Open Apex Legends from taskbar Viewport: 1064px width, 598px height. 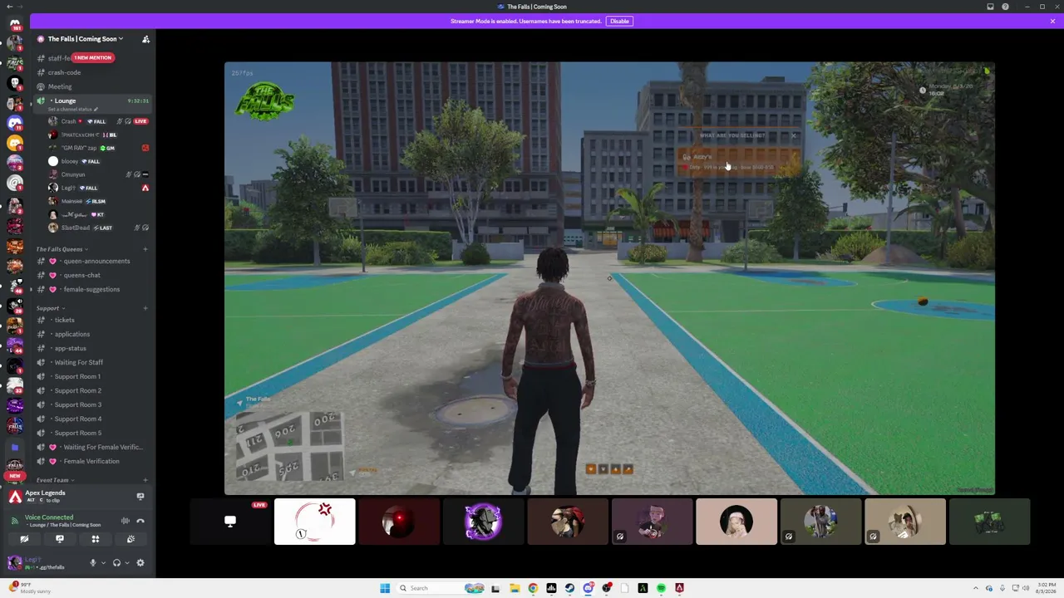click(x=679, y=588)
